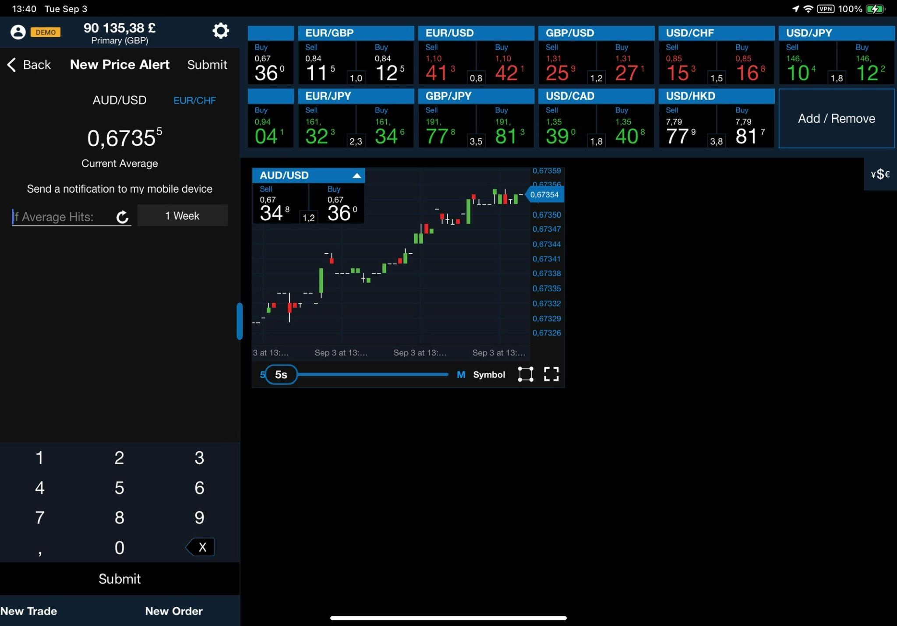Open the chart Symbol selector
The height and width of the screenshot is (626, 897).
pyautogui.click(x=489, y=375)
